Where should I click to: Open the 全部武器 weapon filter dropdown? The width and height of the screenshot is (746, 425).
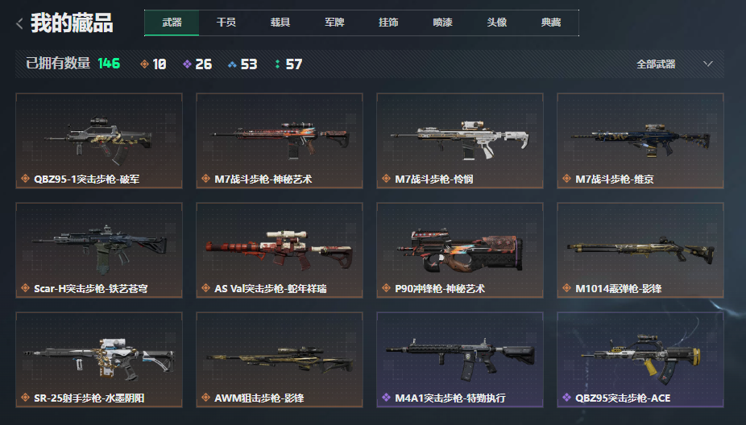pos(674,64)
